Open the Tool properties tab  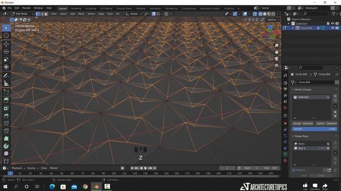tap(286, 75)
